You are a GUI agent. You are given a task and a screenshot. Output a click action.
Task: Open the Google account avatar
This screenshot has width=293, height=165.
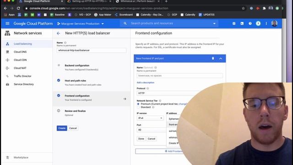pos(274,23)
